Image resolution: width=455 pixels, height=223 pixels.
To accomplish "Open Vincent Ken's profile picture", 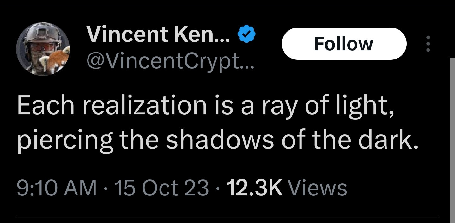I will 43,49.
